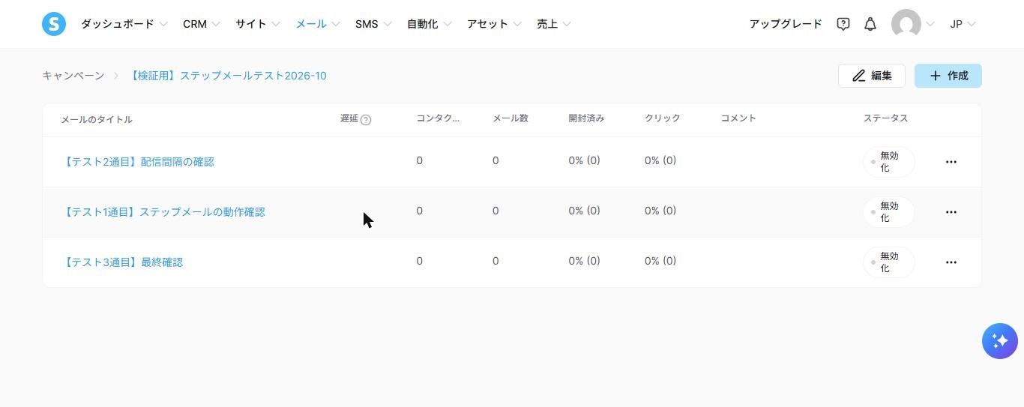The width and height of the screenshot is (1024, 407).
Task: Toggle 無効化 status for テスト3通目
Action: point(888,262)
